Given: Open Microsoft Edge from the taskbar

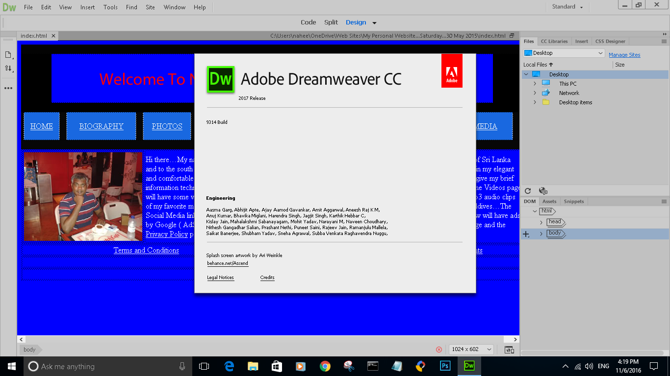Looking at the screenshot, I should 229,366.
